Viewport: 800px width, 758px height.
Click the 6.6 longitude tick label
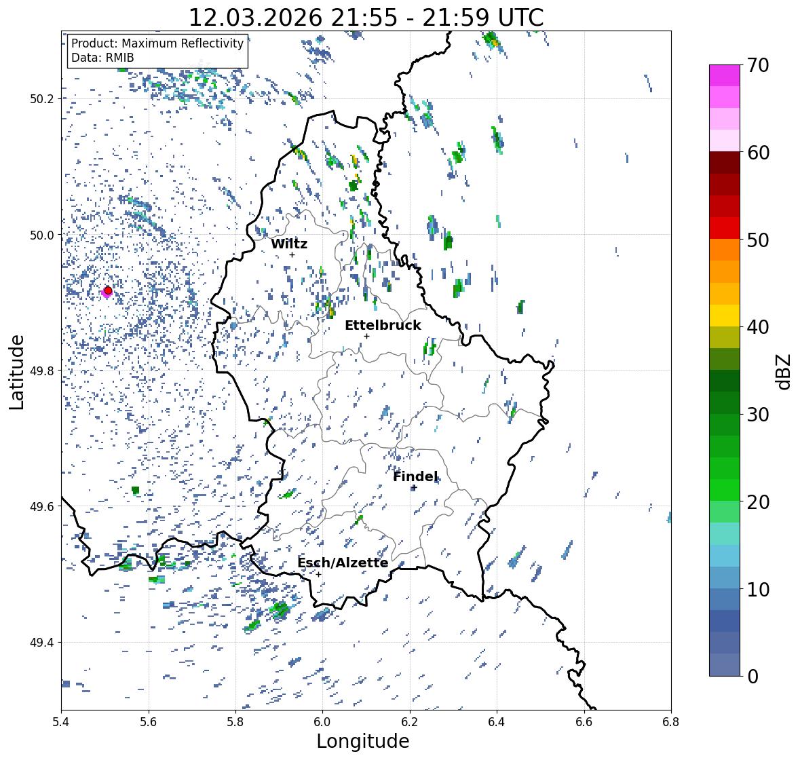tap(584, 722)
